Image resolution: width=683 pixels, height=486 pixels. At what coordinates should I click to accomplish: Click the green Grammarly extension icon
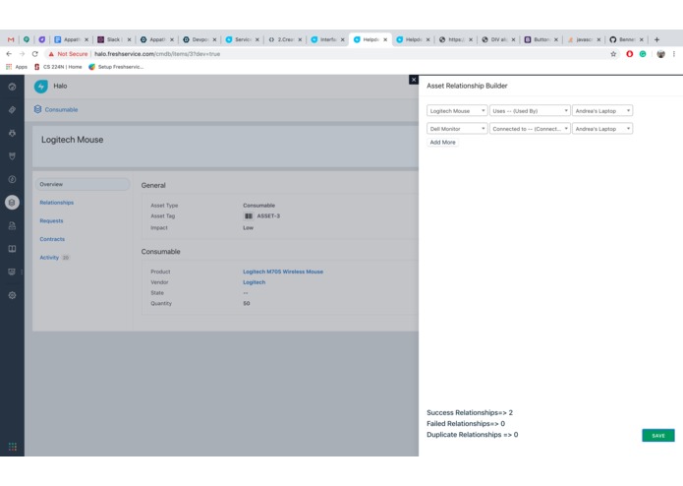coord(643,54)
